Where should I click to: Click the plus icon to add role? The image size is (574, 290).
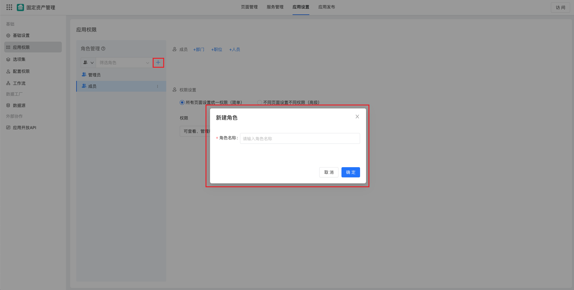coord(158,63)
